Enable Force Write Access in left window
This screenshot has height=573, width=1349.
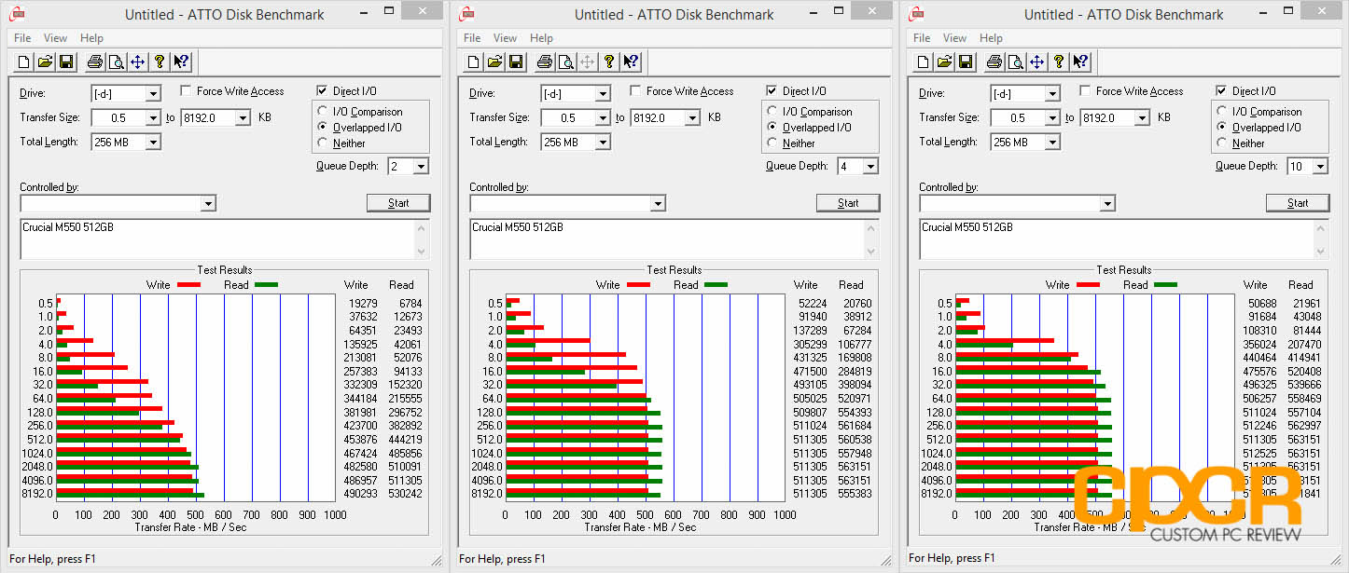(186, 91)
